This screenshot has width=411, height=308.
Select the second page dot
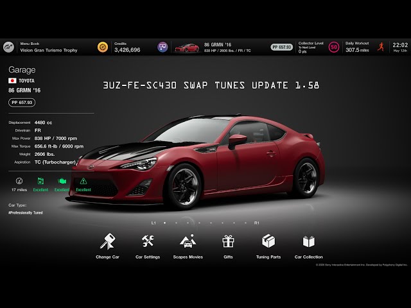click(176, 223)
